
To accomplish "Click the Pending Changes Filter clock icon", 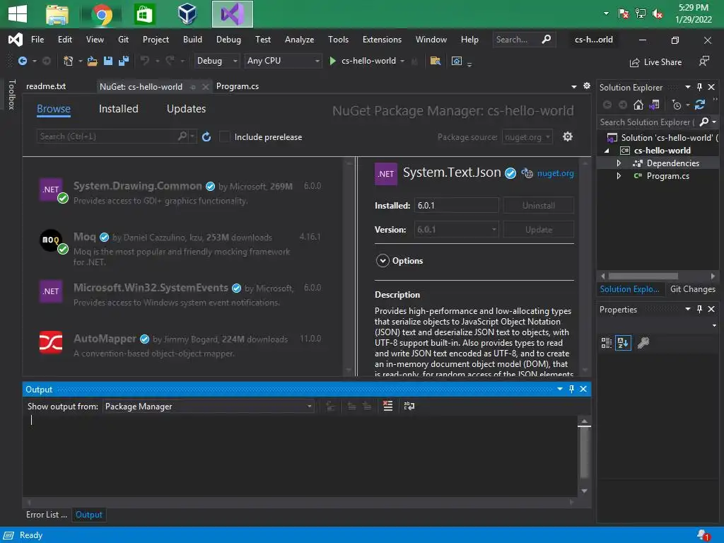I will pyautogui.click(x=677, y=105).
